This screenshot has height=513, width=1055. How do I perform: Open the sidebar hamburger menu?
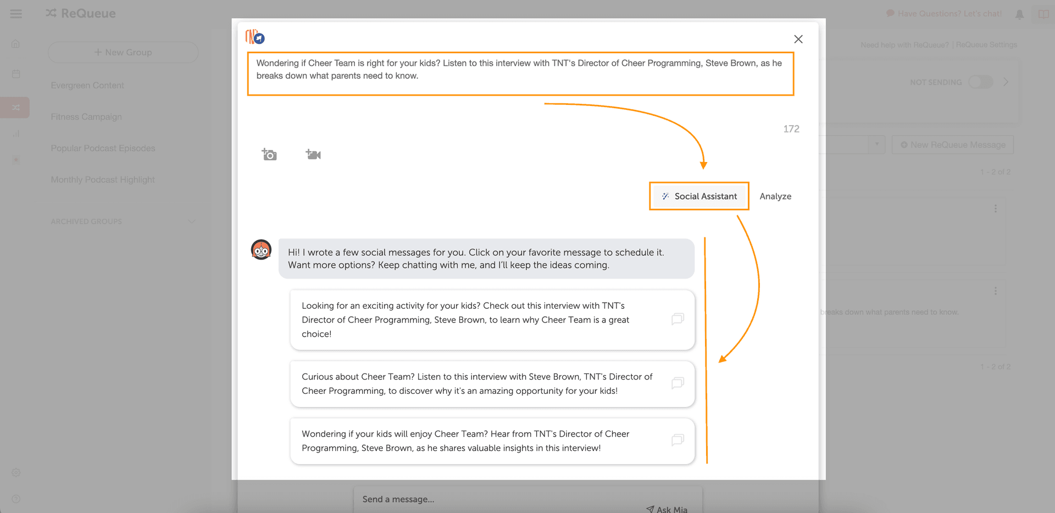pos(16,14)
